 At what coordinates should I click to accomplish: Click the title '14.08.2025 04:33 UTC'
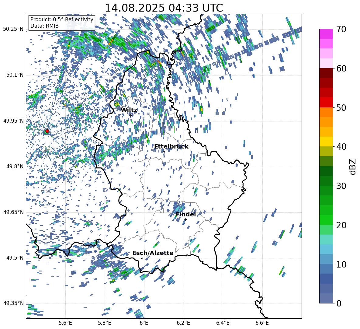pyautogui.click(x=164, y=8)
